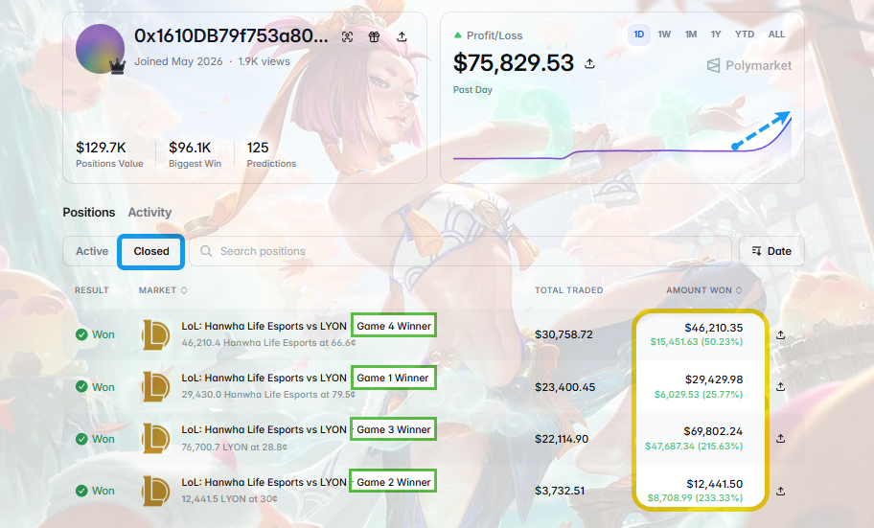Click the $129.7K Positions Value stat
874x528 pixels.
[x=109, y=154]
